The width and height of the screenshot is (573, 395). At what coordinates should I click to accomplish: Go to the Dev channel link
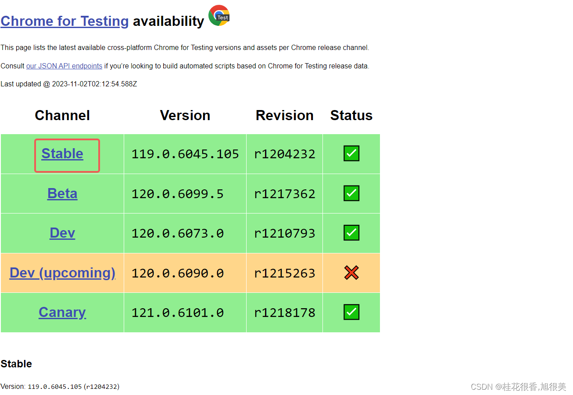coord(62,233)
